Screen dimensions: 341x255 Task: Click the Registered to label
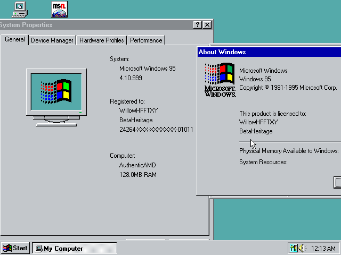tap(127, 101)
